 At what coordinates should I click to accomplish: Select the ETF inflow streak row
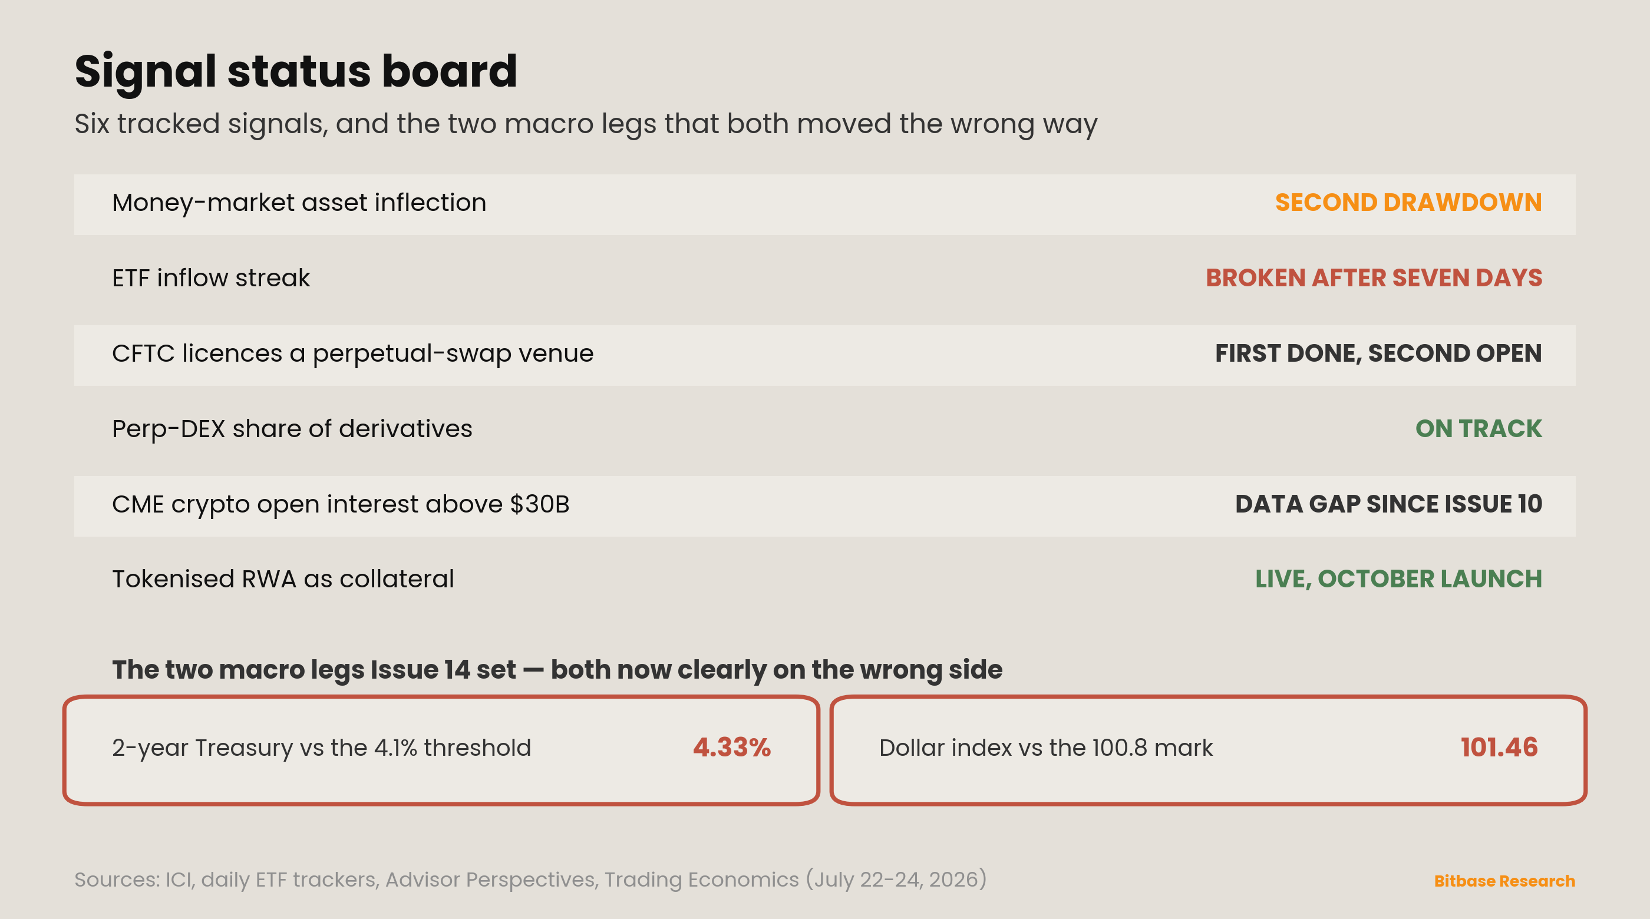(x=824, y=280)
